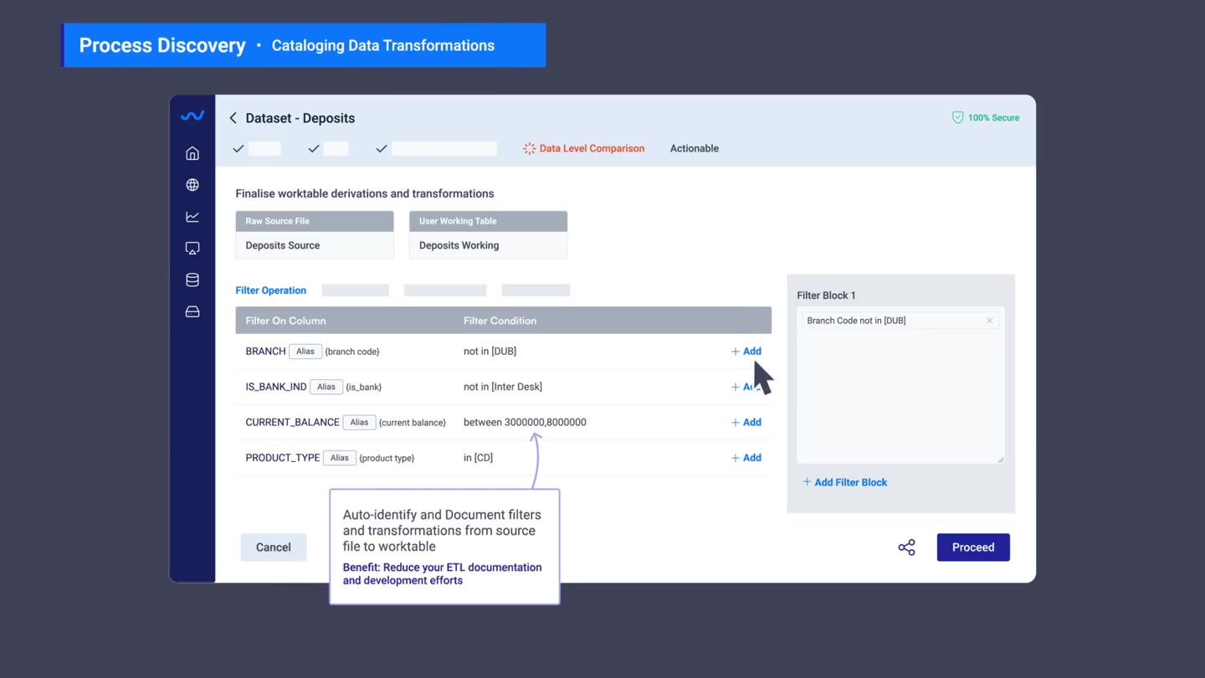Click the 100% Secure shield badge
The height and width of the screenshot is (678, 1205).
click(985, 118)
